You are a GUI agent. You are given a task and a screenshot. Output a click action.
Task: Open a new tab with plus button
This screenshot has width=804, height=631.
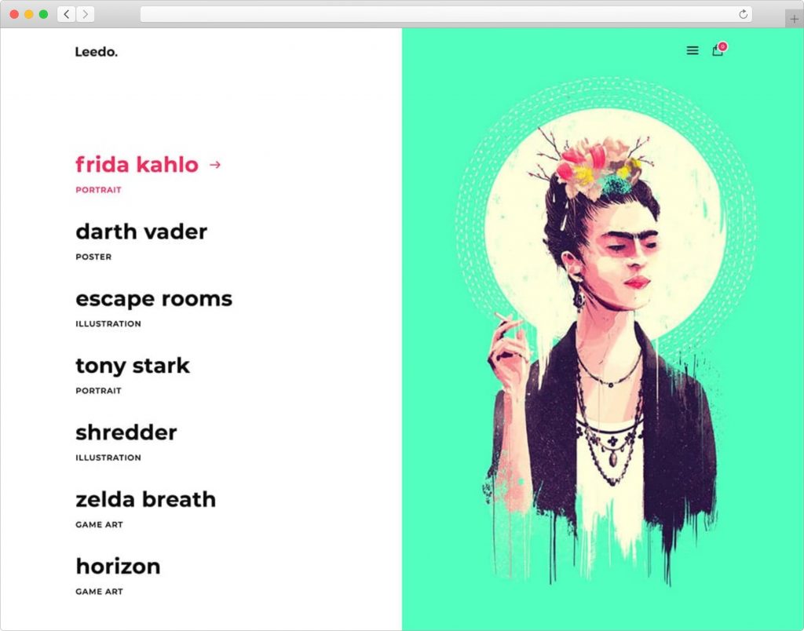[795, 19]
